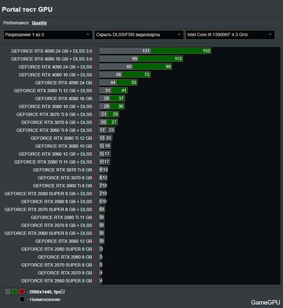The image size is (283, 308).
Task: Remove RTX 2080 8 GB + DLSS row
Action: coord(95,202)
